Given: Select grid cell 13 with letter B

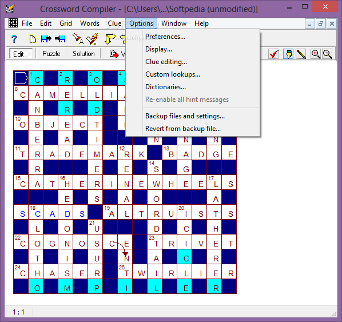Looking at the screenshot, I should [x=169, y=153].
